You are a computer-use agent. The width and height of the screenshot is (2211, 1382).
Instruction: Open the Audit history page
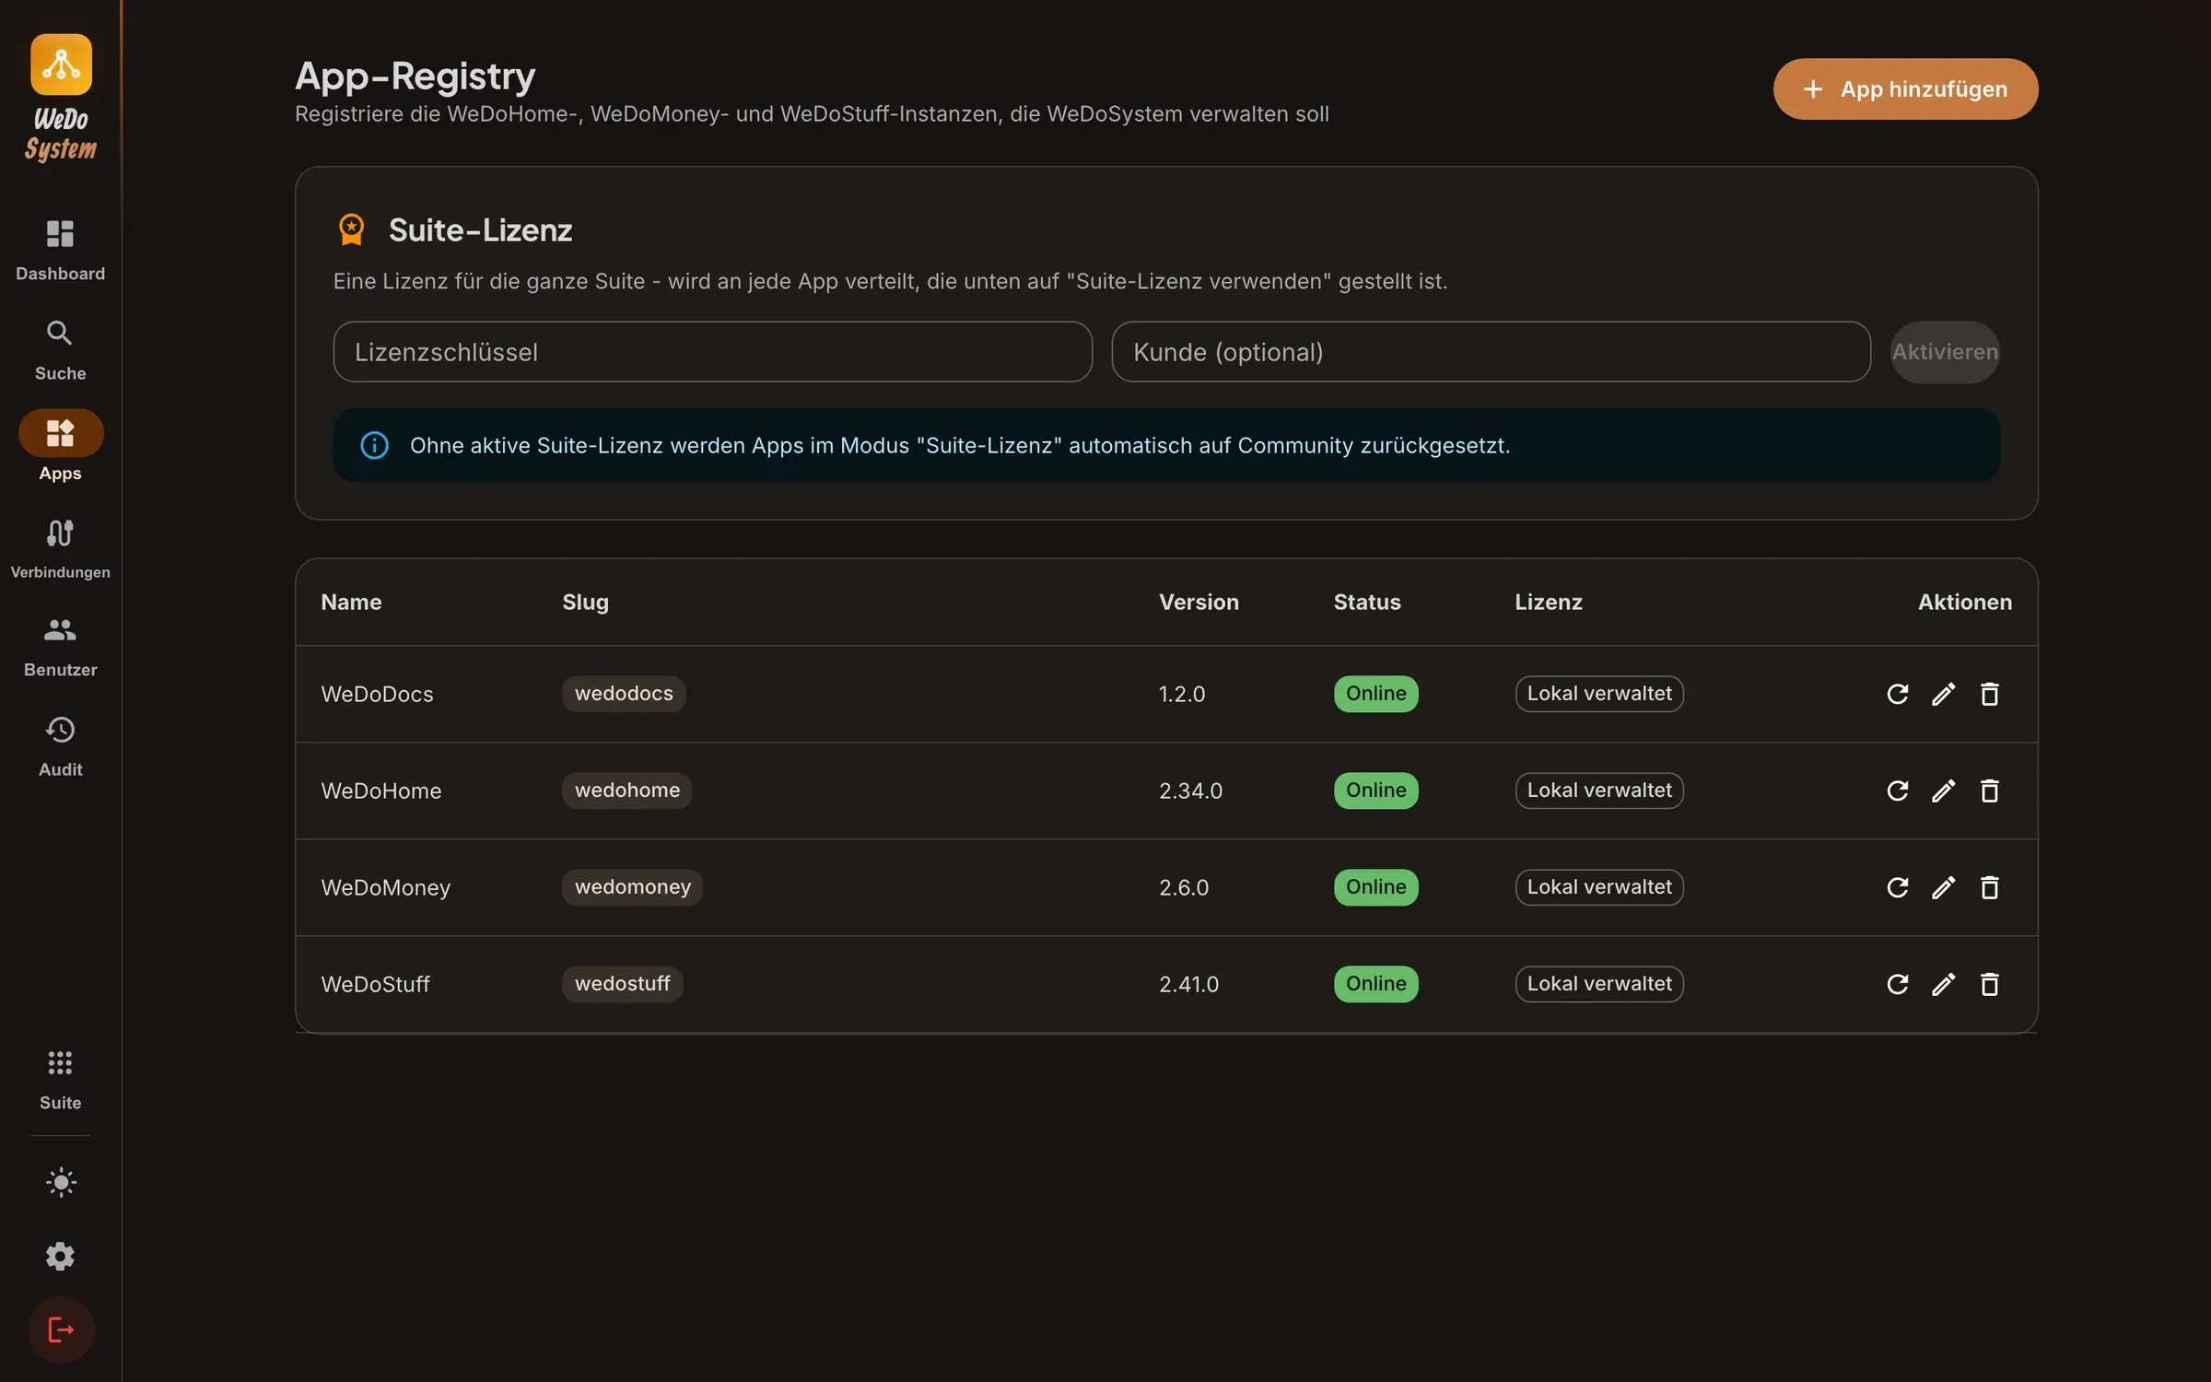60,747
